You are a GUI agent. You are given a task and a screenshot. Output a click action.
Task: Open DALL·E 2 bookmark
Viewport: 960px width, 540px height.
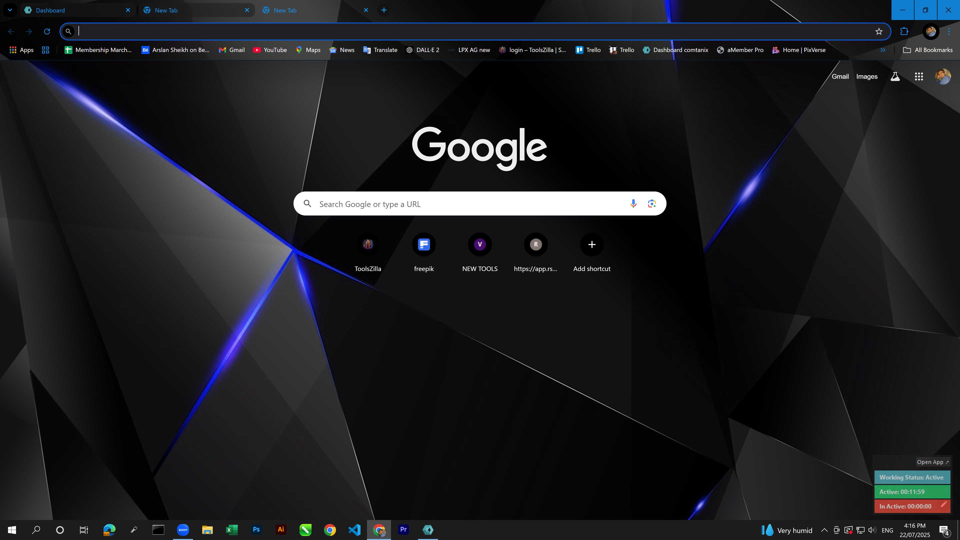[422, 50]
